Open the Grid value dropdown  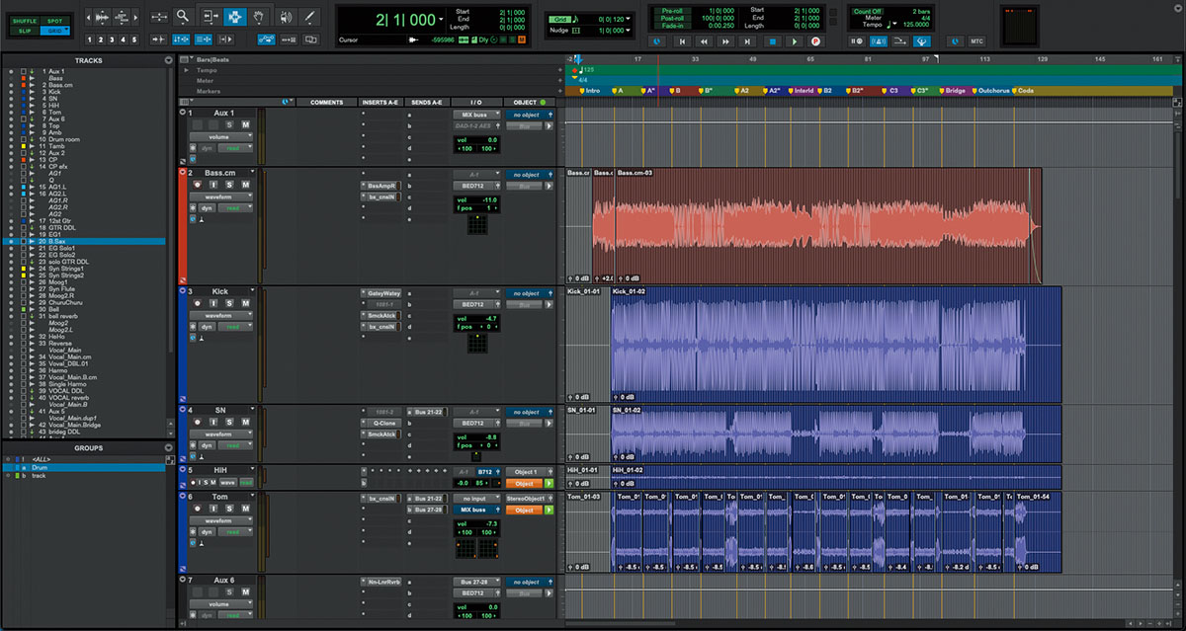tap(629, 20)
